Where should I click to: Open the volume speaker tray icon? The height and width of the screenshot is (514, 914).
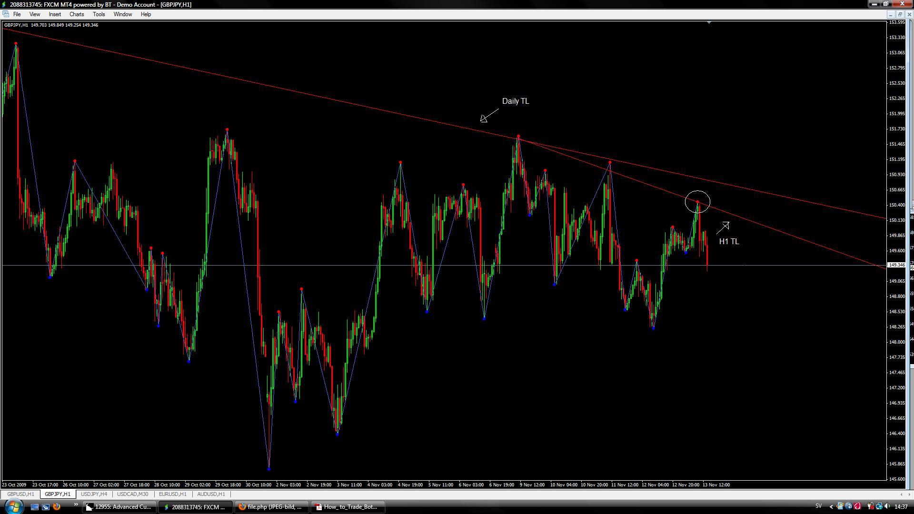pyautogui.click(x=887, y=506)
